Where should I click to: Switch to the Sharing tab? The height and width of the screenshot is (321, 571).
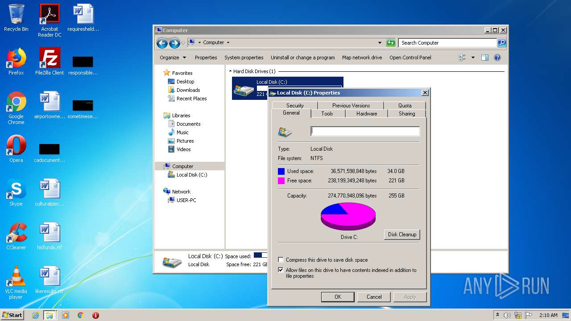pyautogui.click(x=407, y=114)
